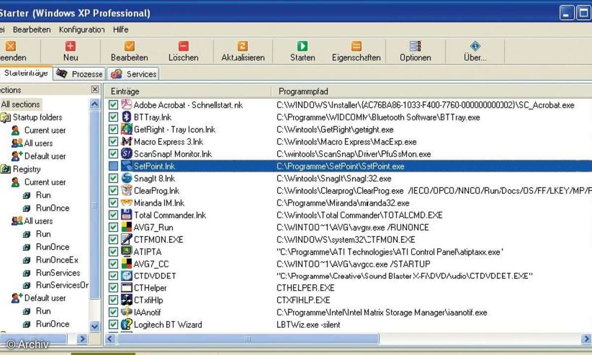
Task: Click the path LBTWiz.exe -silent
Action: (308, 324)
